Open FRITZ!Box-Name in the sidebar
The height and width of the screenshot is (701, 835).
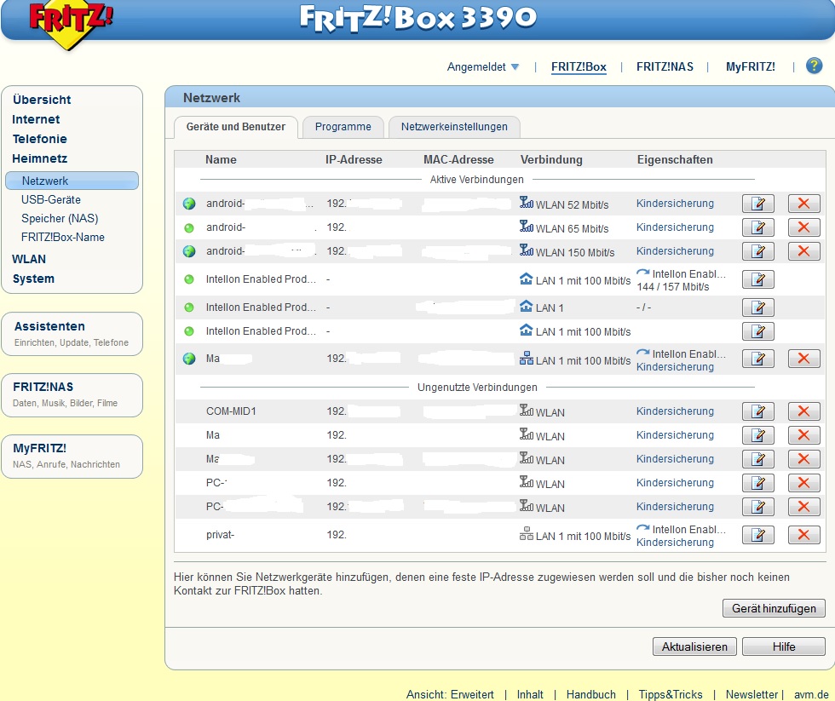point(63,238)
